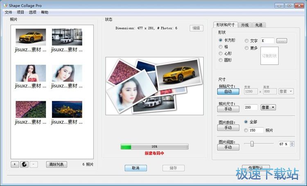The width and height of the screenshot is (307, 186).
Task: Click the photo spacing slider handle
Action: click(252, 144)
